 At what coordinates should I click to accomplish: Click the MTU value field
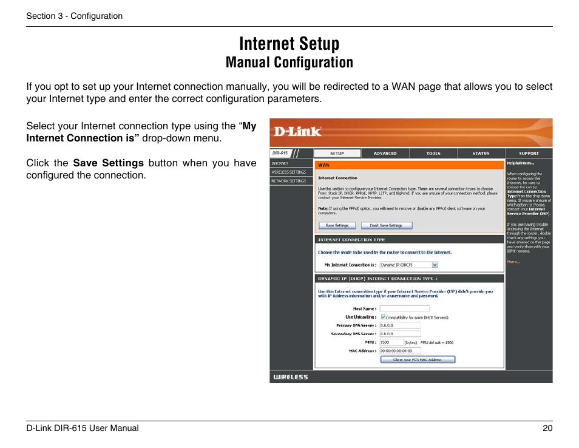point(391,342)
